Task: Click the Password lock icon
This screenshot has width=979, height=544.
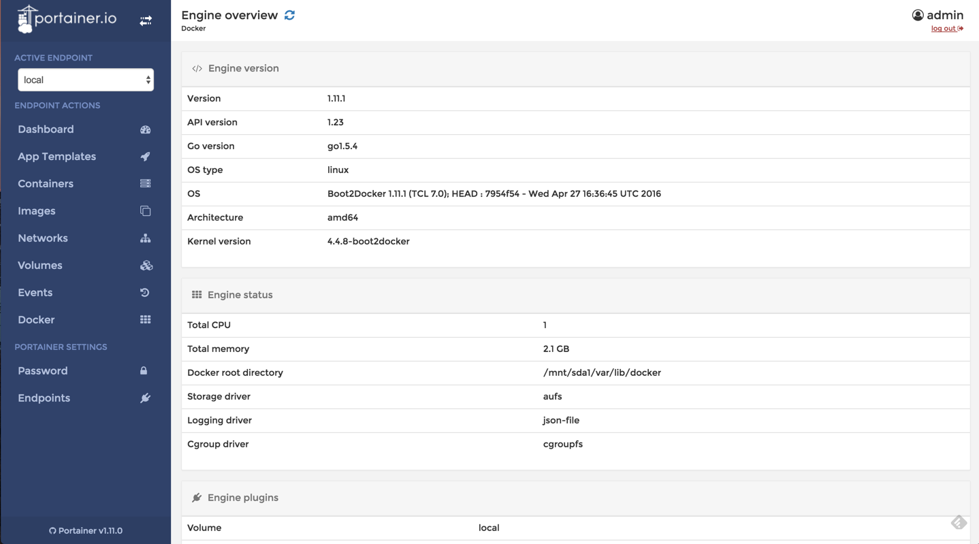Action: 144,371
